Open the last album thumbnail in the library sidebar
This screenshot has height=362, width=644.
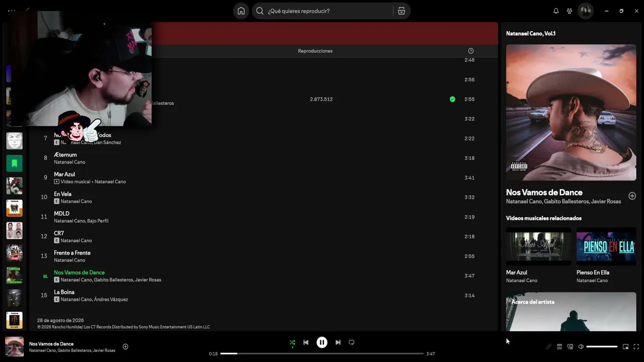pyautogui.click(x=15, y=320)
